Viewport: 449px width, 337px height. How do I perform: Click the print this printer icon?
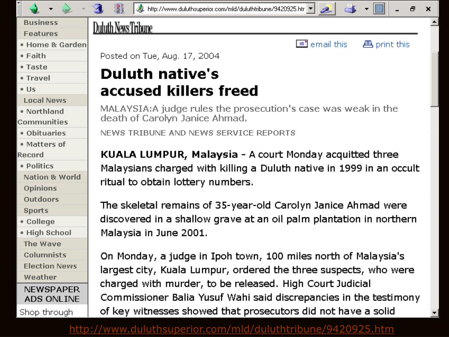(368, 44)
